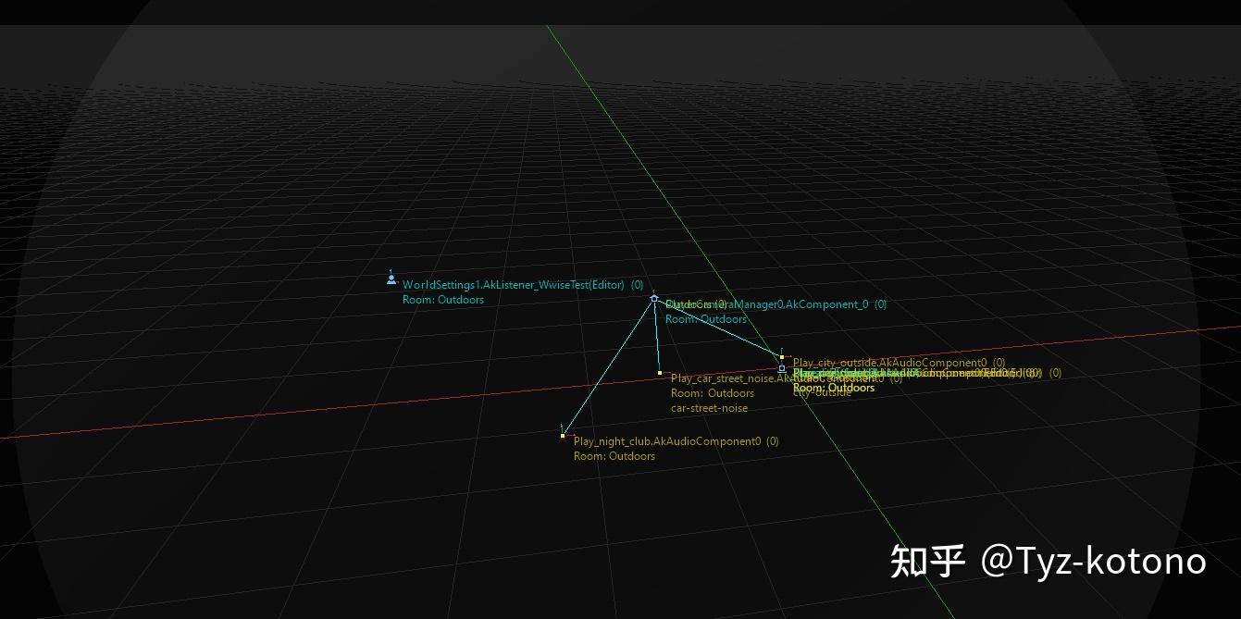Click the city-outside event text

click(x=821, y=393)
